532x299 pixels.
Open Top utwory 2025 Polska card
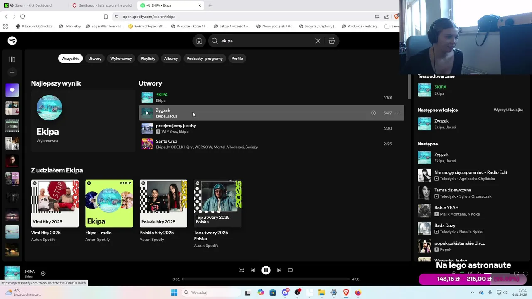click(218, 213)
